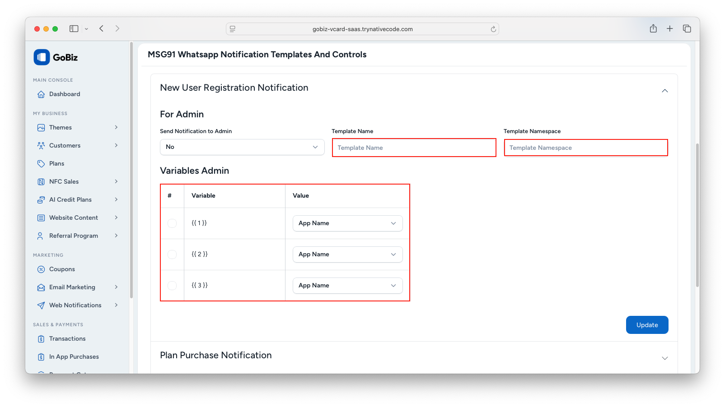Click the For Admin heading
Image resolution: width=725 pixels, height=407 pixels.
[x=182, y=114]
